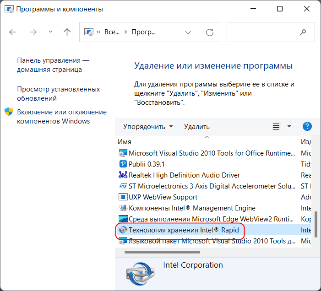321x291 pixels.
Task: Open Просмотр установленных обновлений link
Action: 59,94
